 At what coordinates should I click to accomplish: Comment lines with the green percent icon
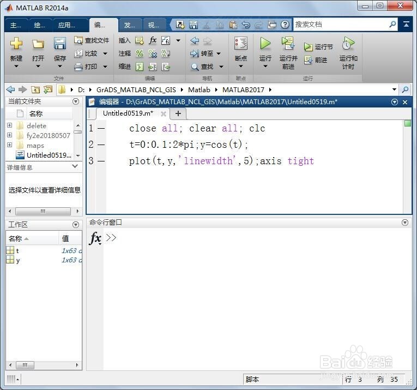click(140, 53)
